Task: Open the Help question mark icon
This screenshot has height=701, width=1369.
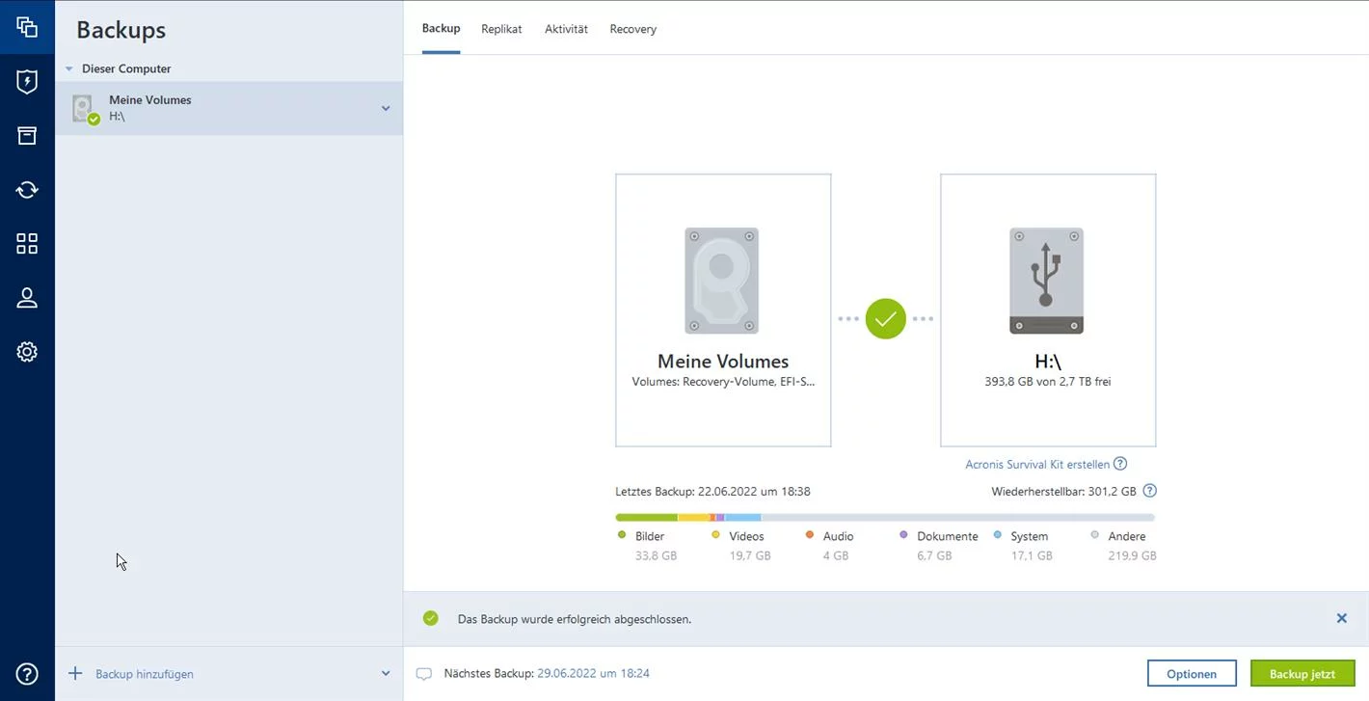Action: [x=27, y=674]
